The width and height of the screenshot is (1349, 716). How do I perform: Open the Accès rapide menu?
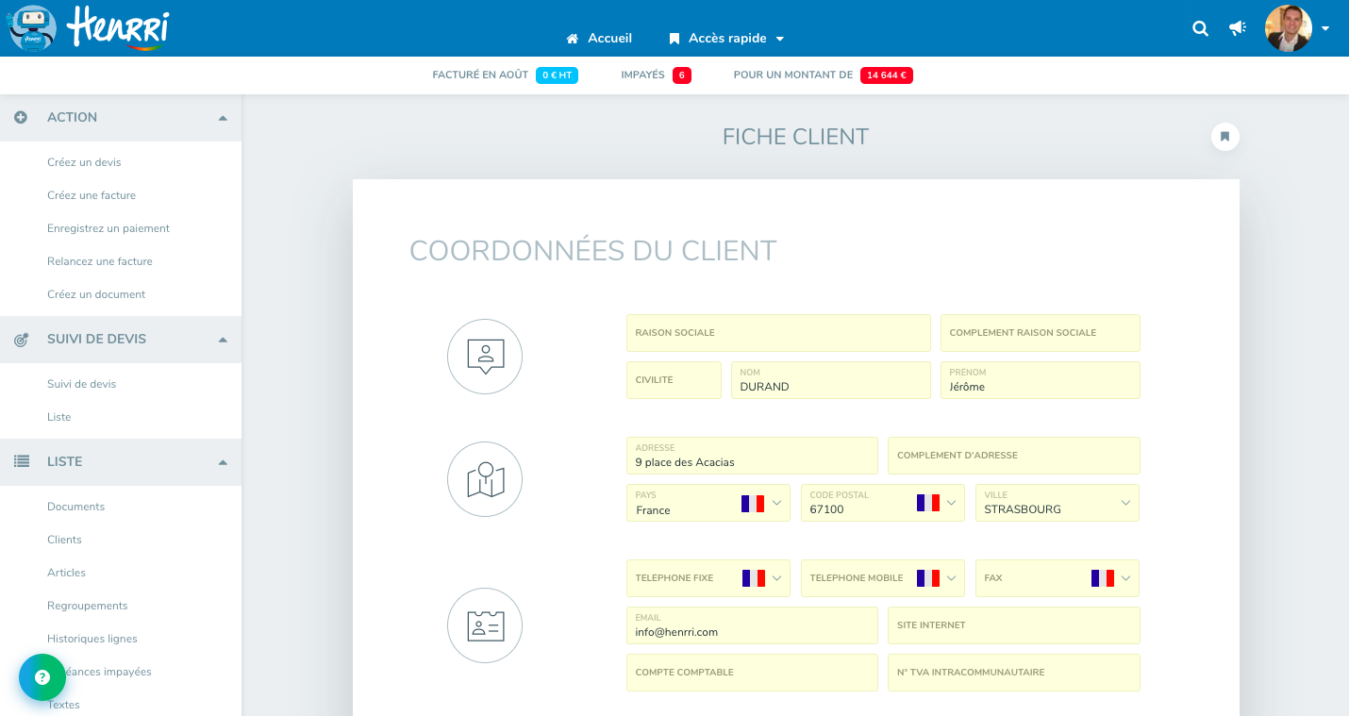(726, 39)
